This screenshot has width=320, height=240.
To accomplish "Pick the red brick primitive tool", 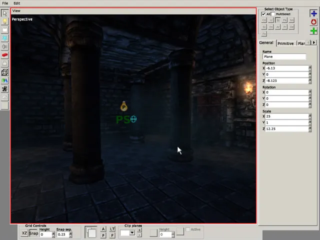I will click(5, 55).
